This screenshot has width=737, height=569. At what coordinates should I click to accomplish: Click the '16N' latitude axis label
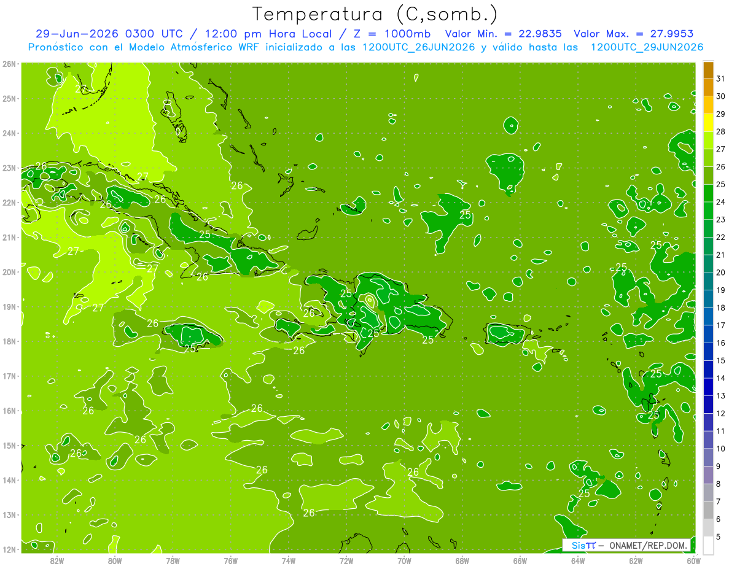click(9, 411)
